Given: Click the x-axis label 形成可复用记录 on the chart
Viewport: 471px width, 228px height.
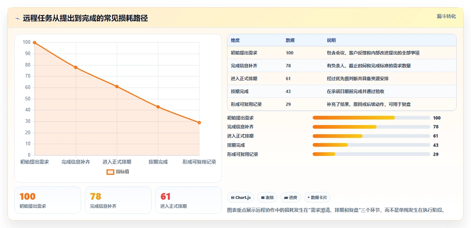Looking at the screenshot, I should pos(199,162).
